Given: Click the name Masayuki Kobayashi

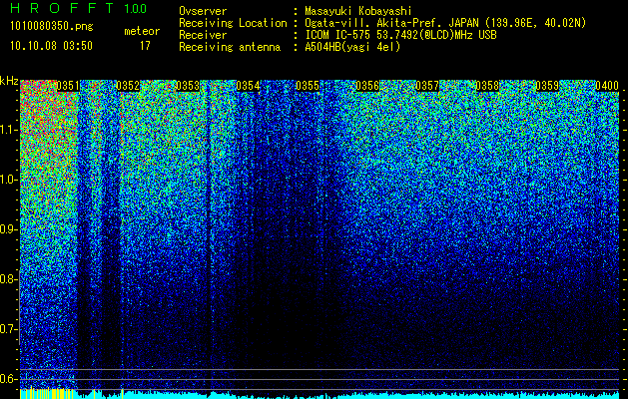Looking at the screenshot, I should click(x=358, y=11).
